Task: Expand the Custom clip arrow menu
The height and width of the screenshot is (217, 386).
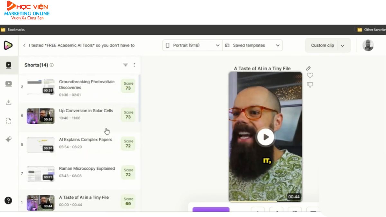Action: click(343, 46)
